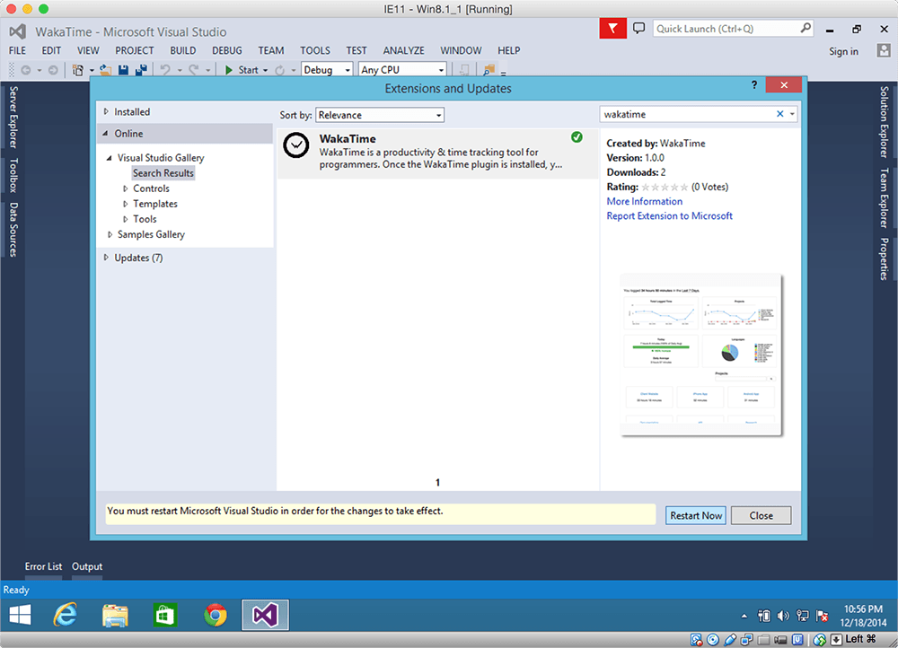The image size is (898, 648).
Task: Click the red notifications flag icon
Action: point(612,29)
